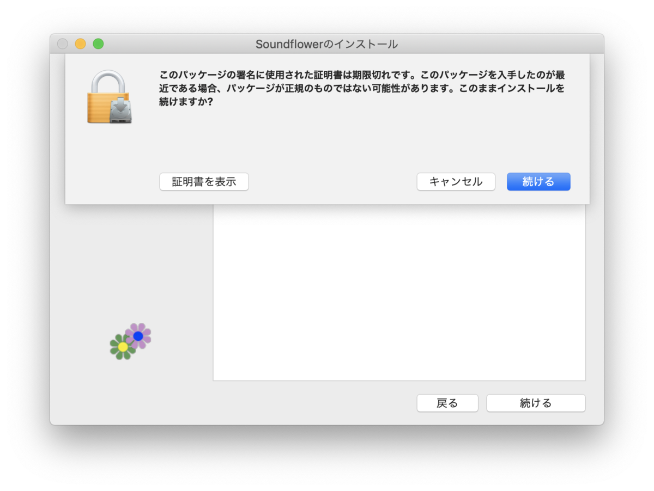This screenshot has height=491, width=654.
Task: Click the yellow minimize window button
Action: 80,44
